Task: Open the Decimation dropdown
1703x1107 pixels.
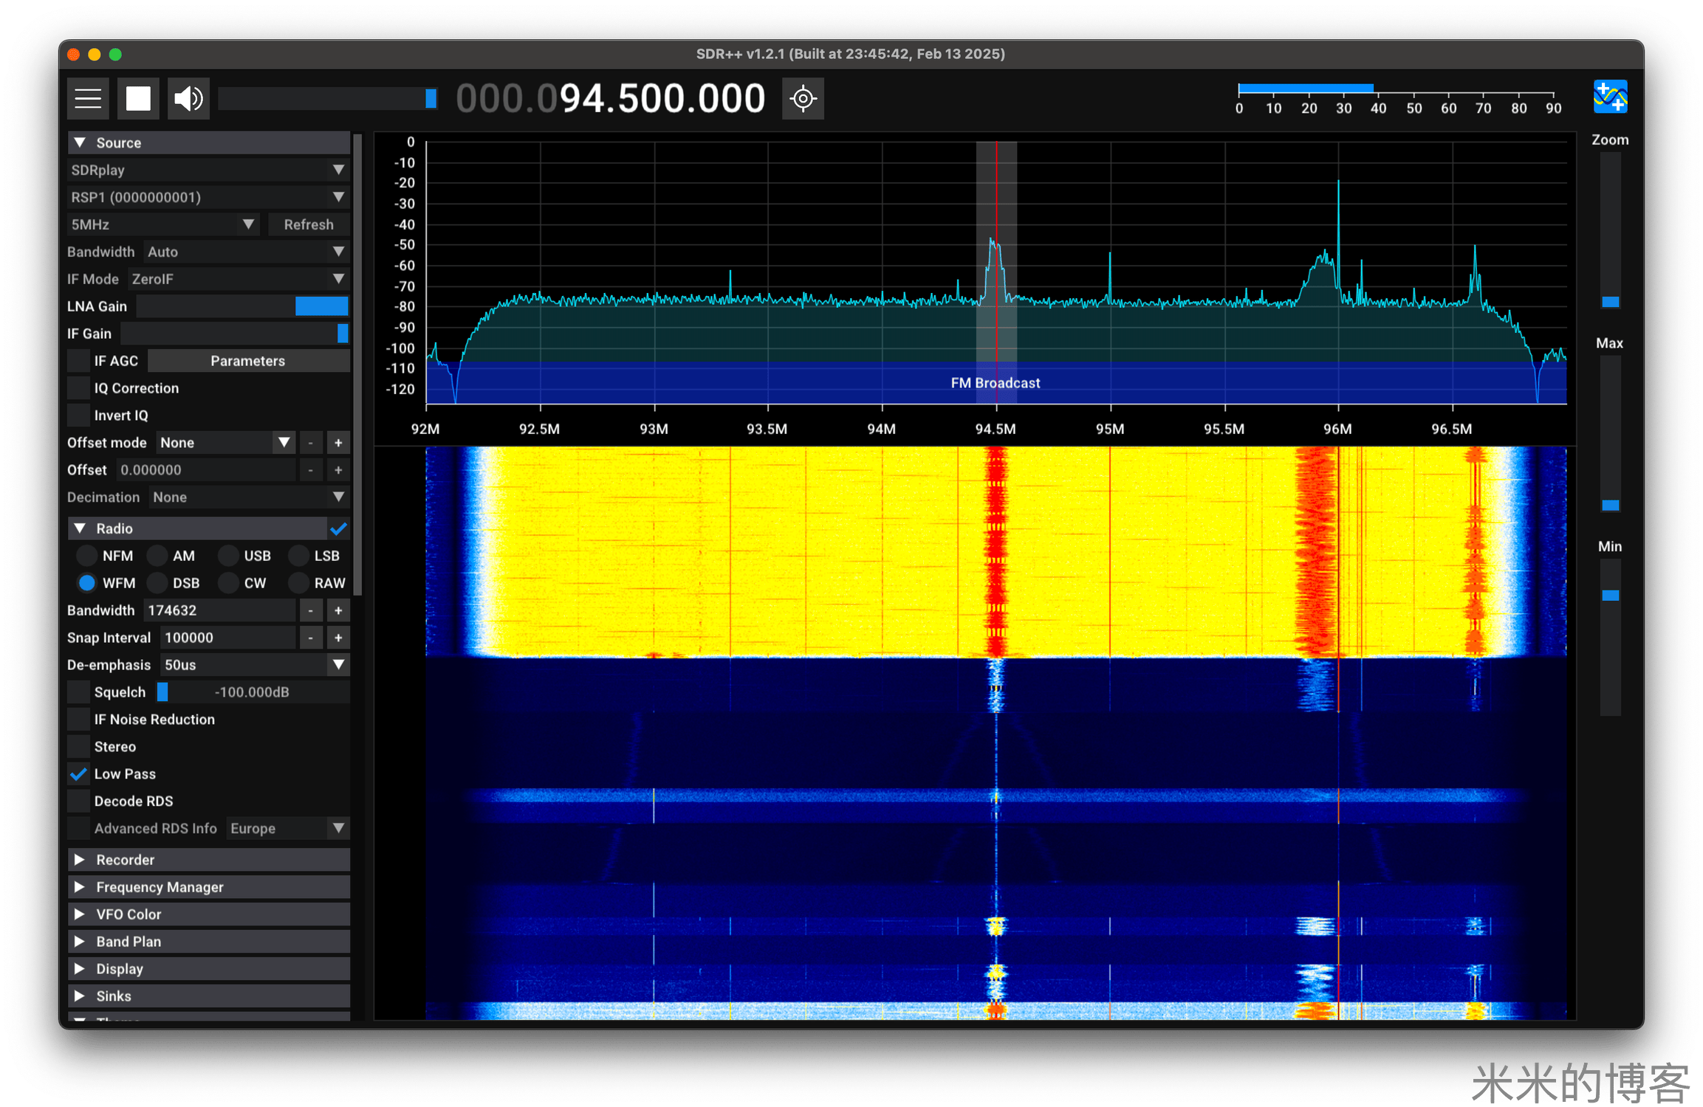Action: tap(250, 497)
